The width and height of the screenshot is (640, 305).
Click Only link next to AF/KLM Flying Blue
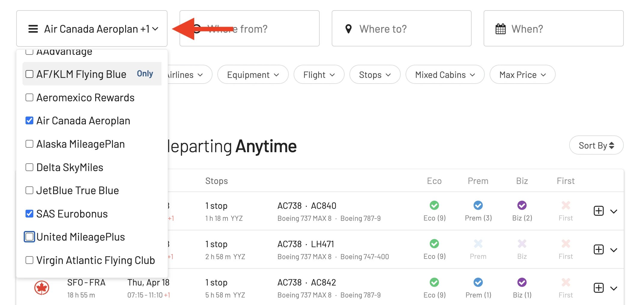145,74
